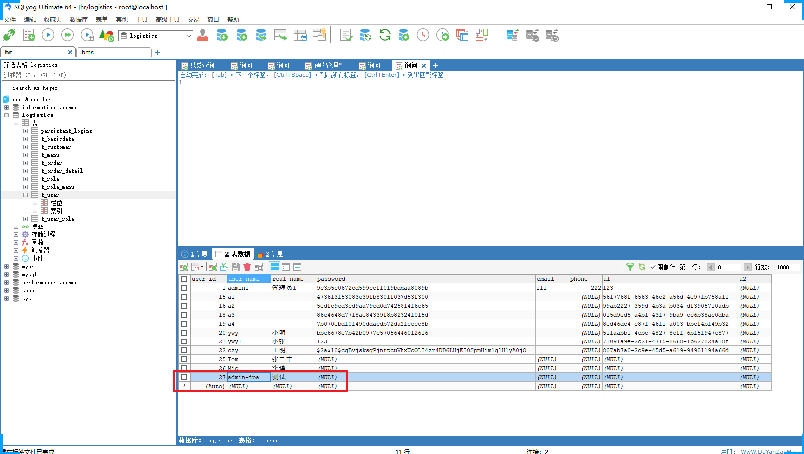Select the t_order_detail table in tree
This screenshot has height=454, width=804.
62,171
